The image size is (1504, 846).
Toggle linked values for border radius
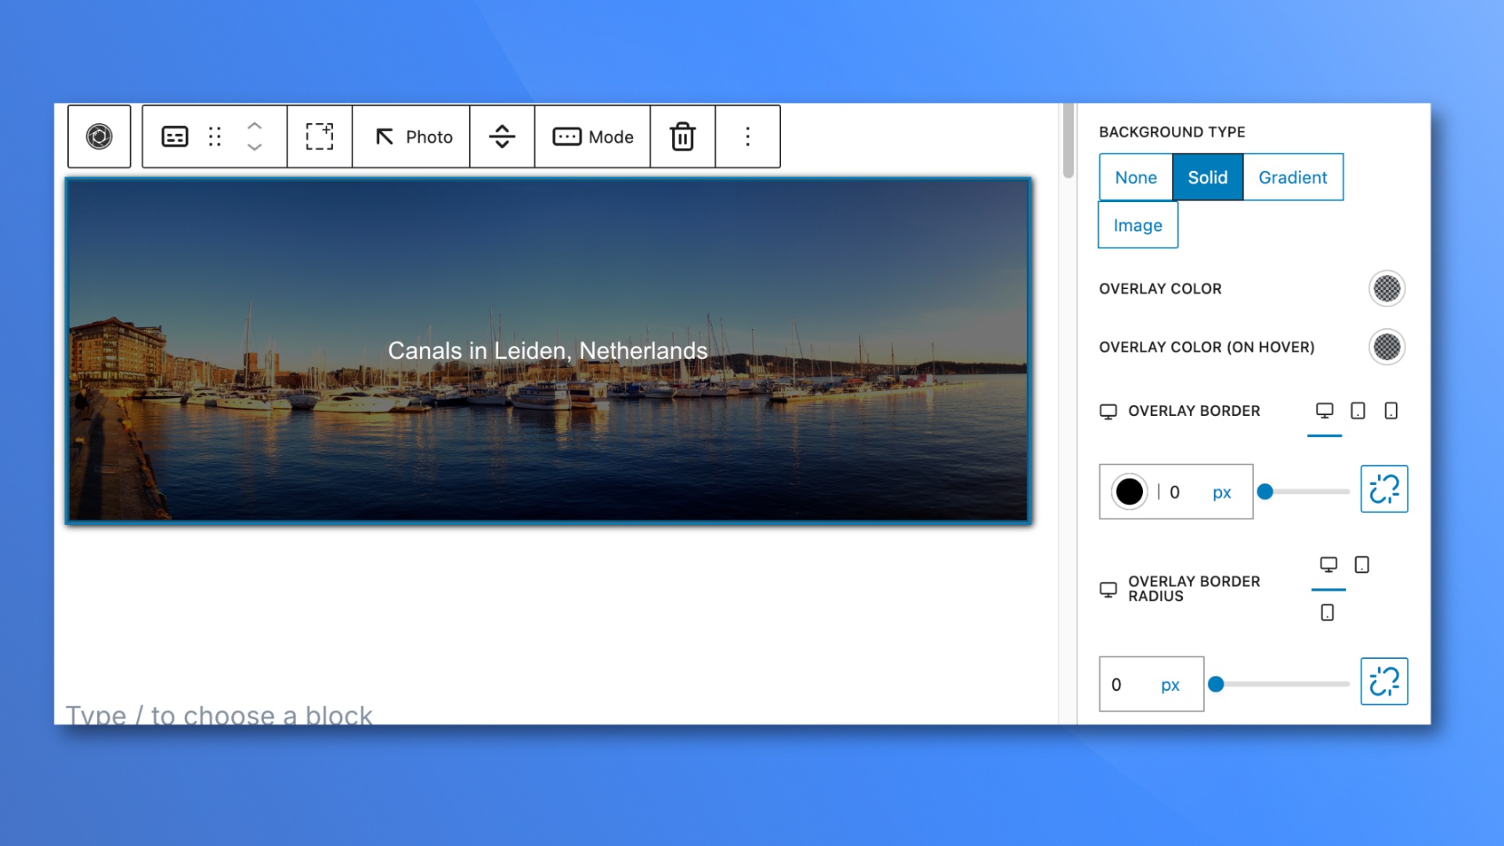click(x=1383, y=681)
